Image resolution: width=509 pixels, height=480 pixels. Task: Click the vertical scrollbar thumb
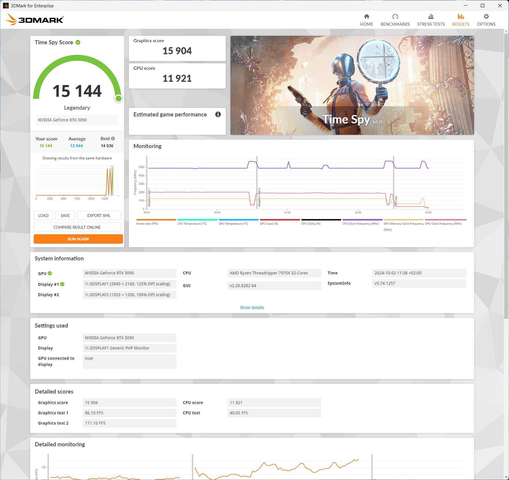(x=506, y=176)
